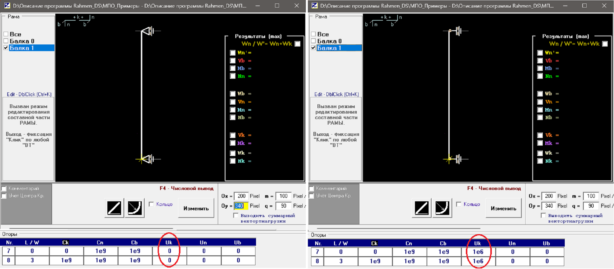Click Uk cell with 1e6 in row 7
614x269 pixels.
(478, 252)
